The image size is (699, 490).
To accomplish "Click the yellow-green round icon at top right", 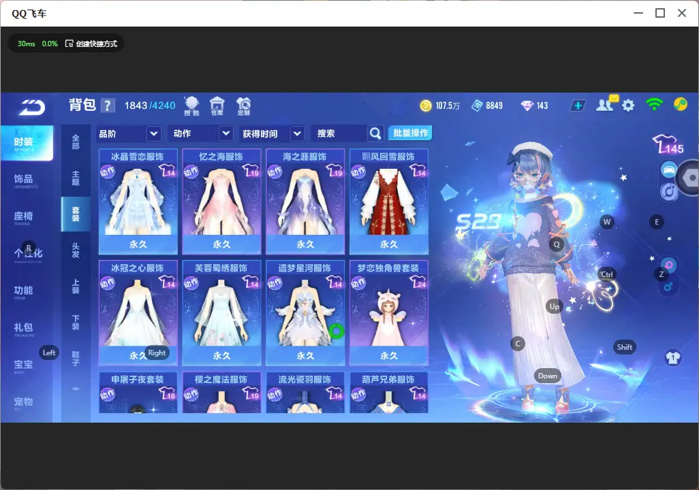I will coord(681,104).
